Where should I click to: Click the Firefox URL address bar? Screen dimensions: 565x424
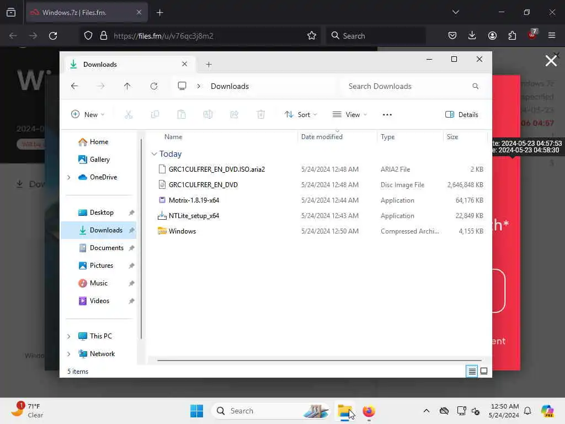200,36
